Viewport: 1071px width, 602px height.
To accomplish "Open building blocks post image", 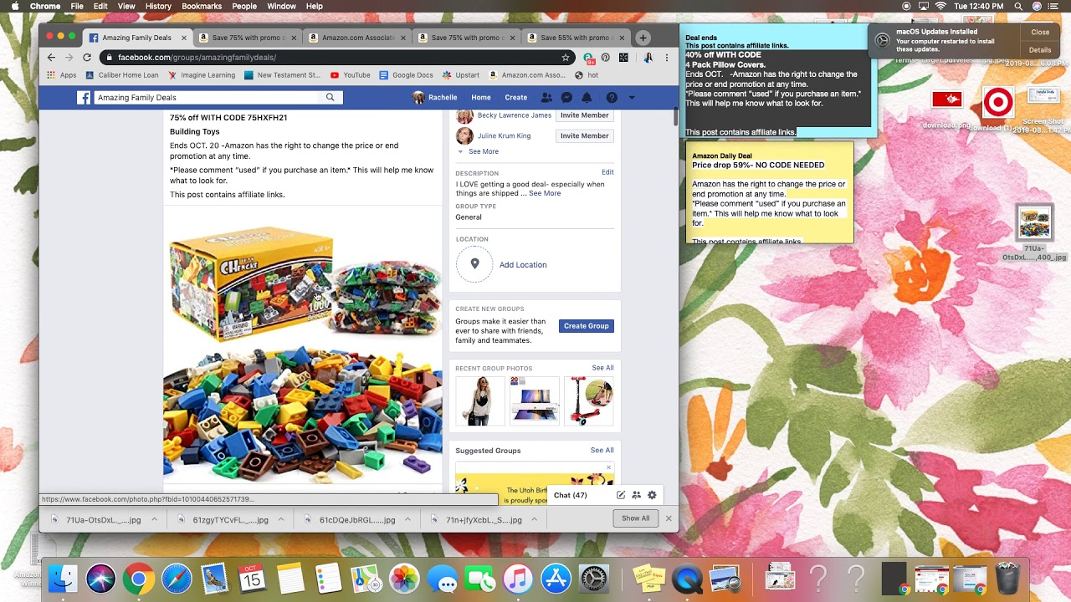I will coord(303,344).
